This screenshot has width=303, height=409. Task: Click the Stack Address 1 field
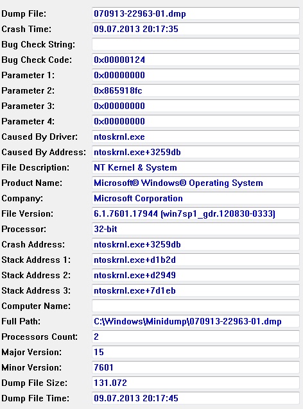coord(196,260)
